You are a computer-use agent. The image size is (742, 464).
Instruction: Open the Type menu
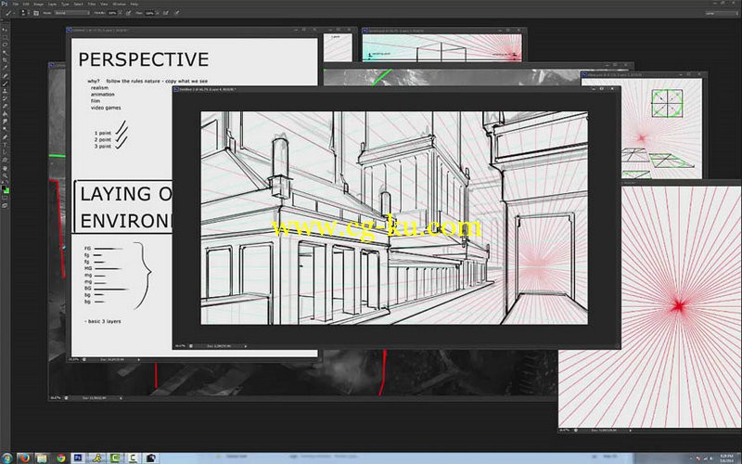pyautogui.click(x=65, y=4)
